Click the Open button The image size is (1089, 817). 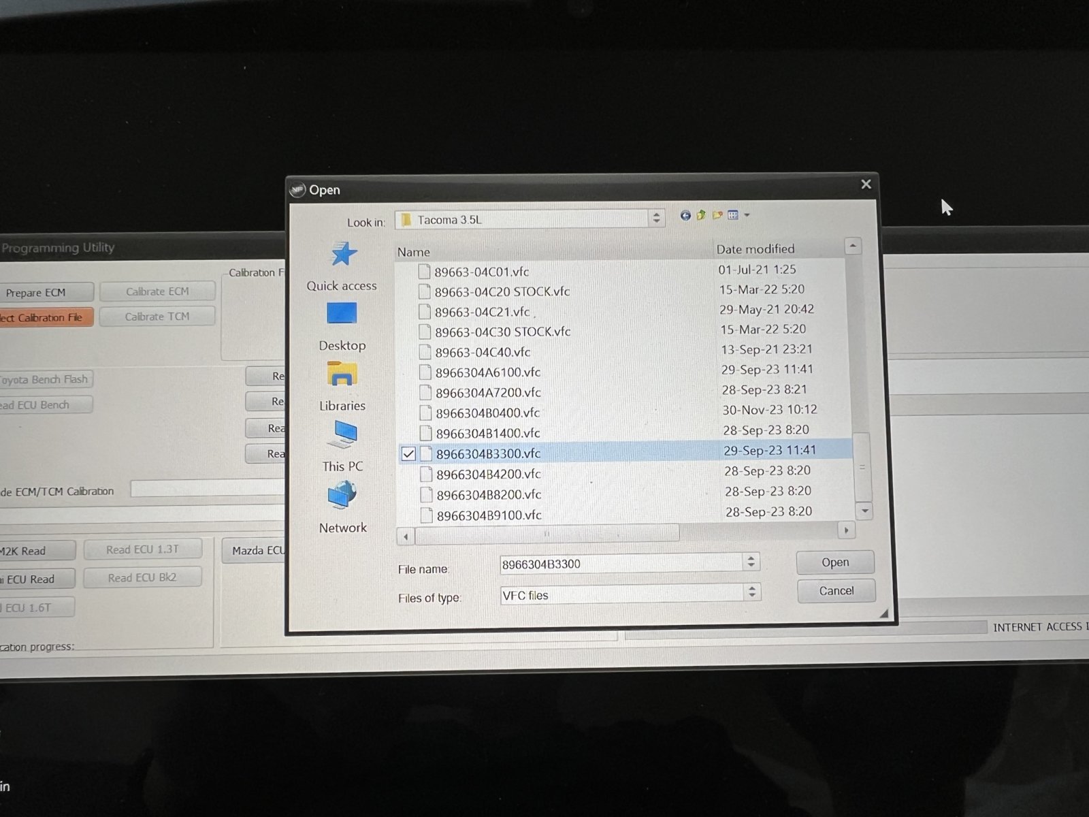835,562
